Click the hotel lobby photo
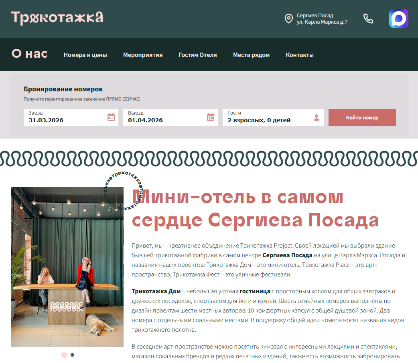 67,266
